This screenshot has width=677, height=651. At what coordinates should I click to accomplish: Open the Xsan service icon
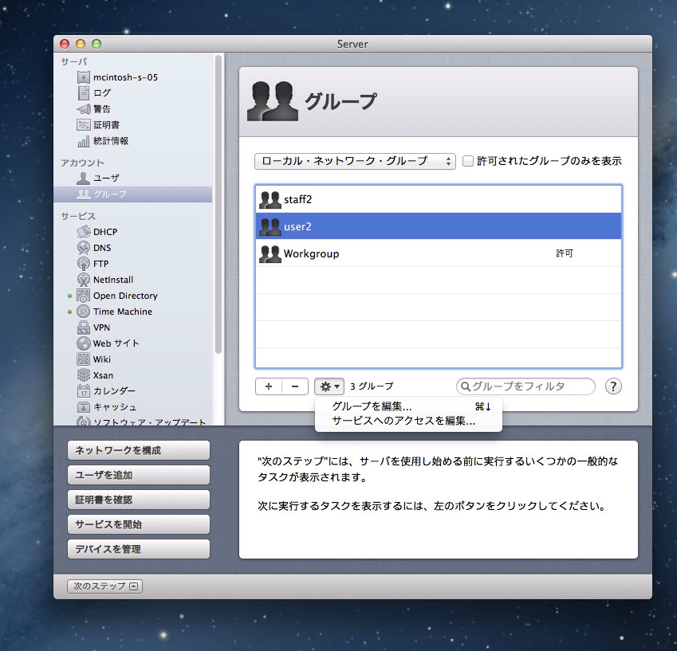[x=84, y=375]
